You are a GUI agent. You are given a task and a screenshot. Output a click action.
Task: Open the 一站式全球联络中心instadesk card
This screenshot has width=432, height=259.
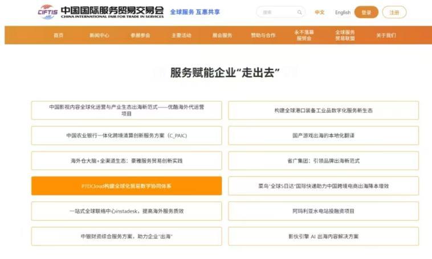(127, 211)
